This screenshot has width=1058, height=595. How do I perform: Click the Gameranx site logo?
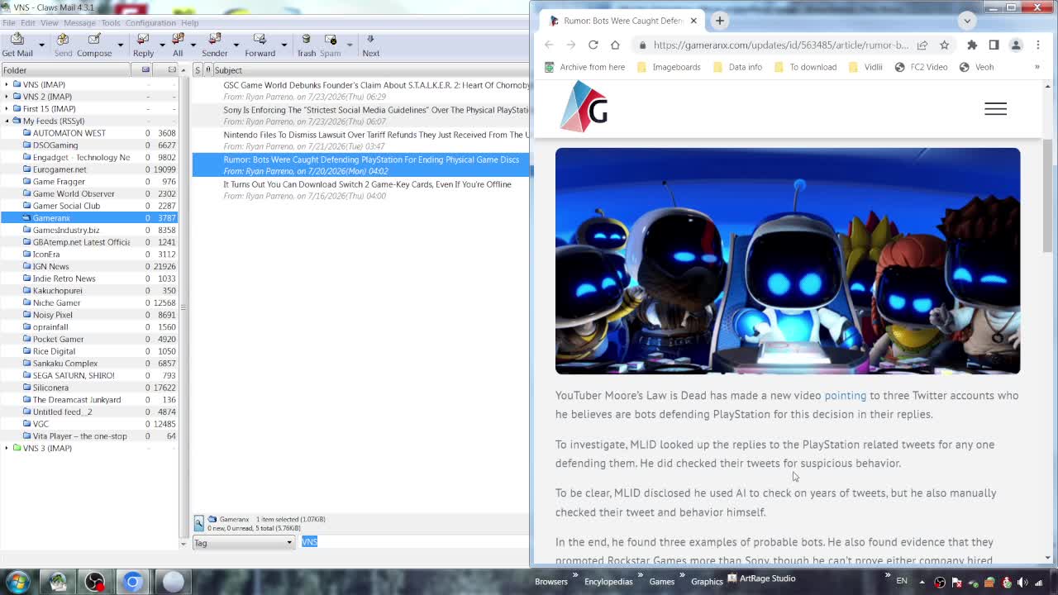[584, 107]
